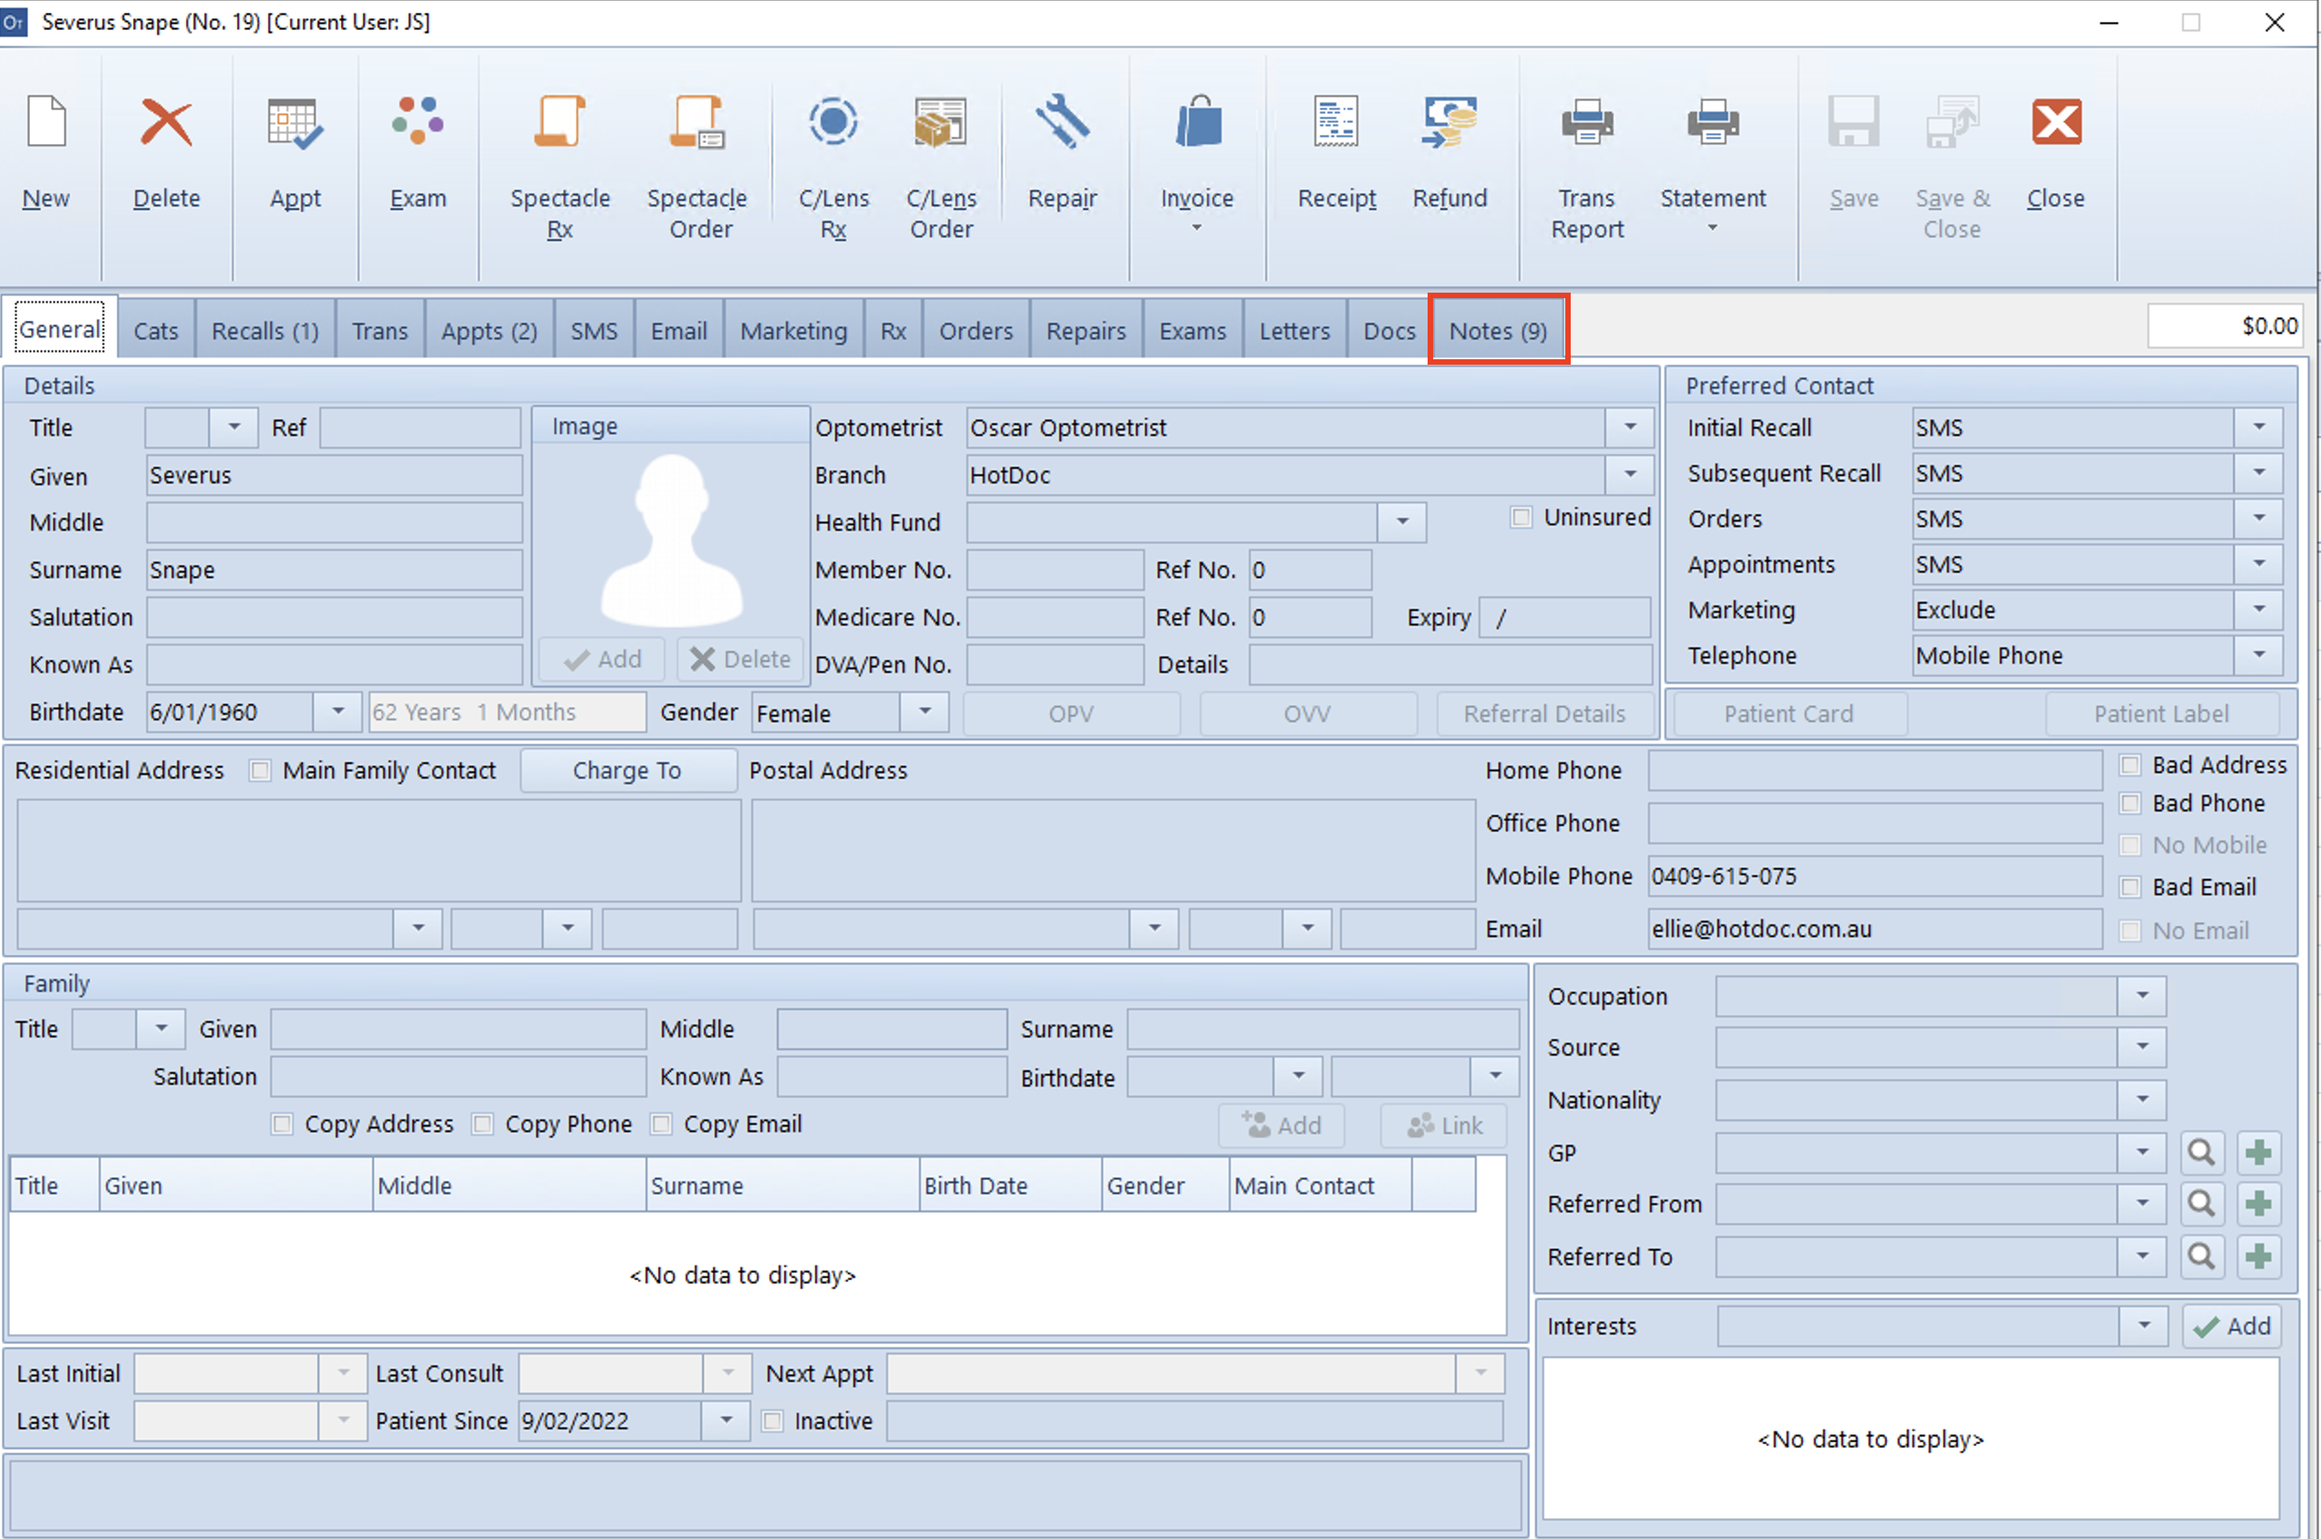
Task: Open the Appt calendar icon
Action: (294, 123)
